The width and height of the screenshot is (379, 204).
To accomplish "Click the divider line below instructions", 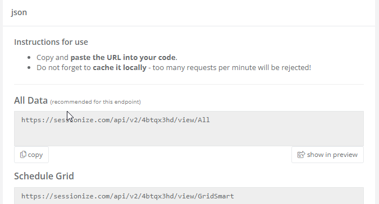I will point(189,85).
